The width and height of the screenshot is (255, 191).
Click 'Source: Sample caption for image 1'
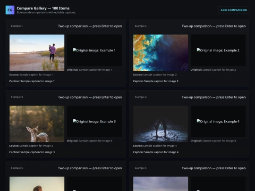pyautogui.click(x=31, y=75)
